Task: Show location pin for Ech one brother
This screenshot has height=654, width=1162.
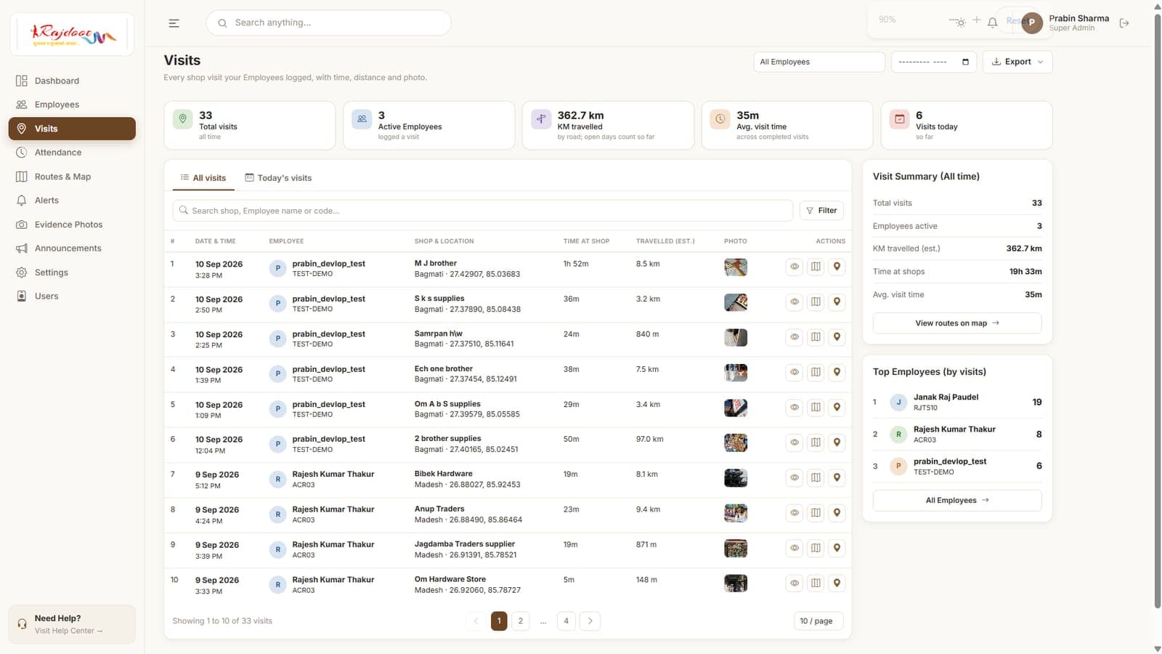Action: [837, 372]
